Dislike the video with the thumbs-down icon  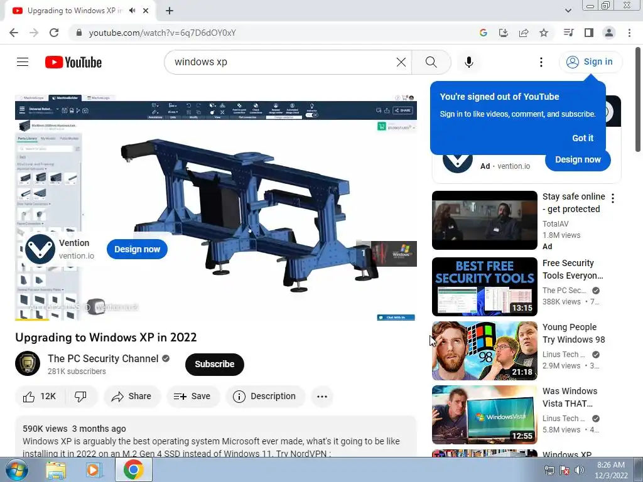81,397
